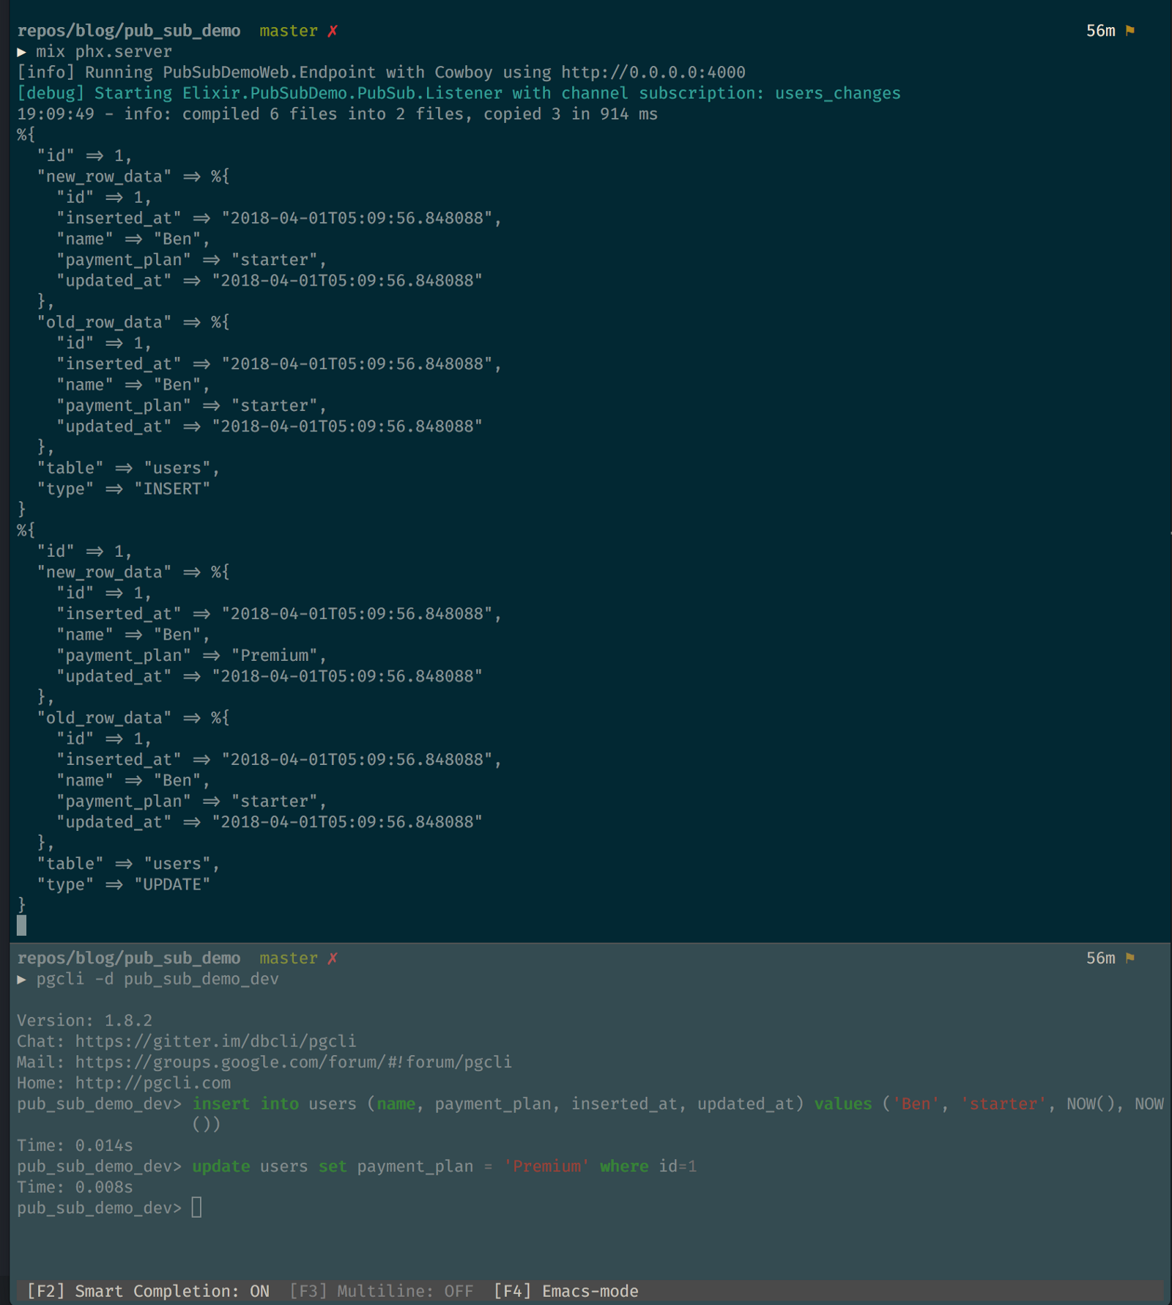1172x1305 pixels.
Task: Open the http://0.0.0.0:4000 endpoint URL
Action: (x=653, y=73)
